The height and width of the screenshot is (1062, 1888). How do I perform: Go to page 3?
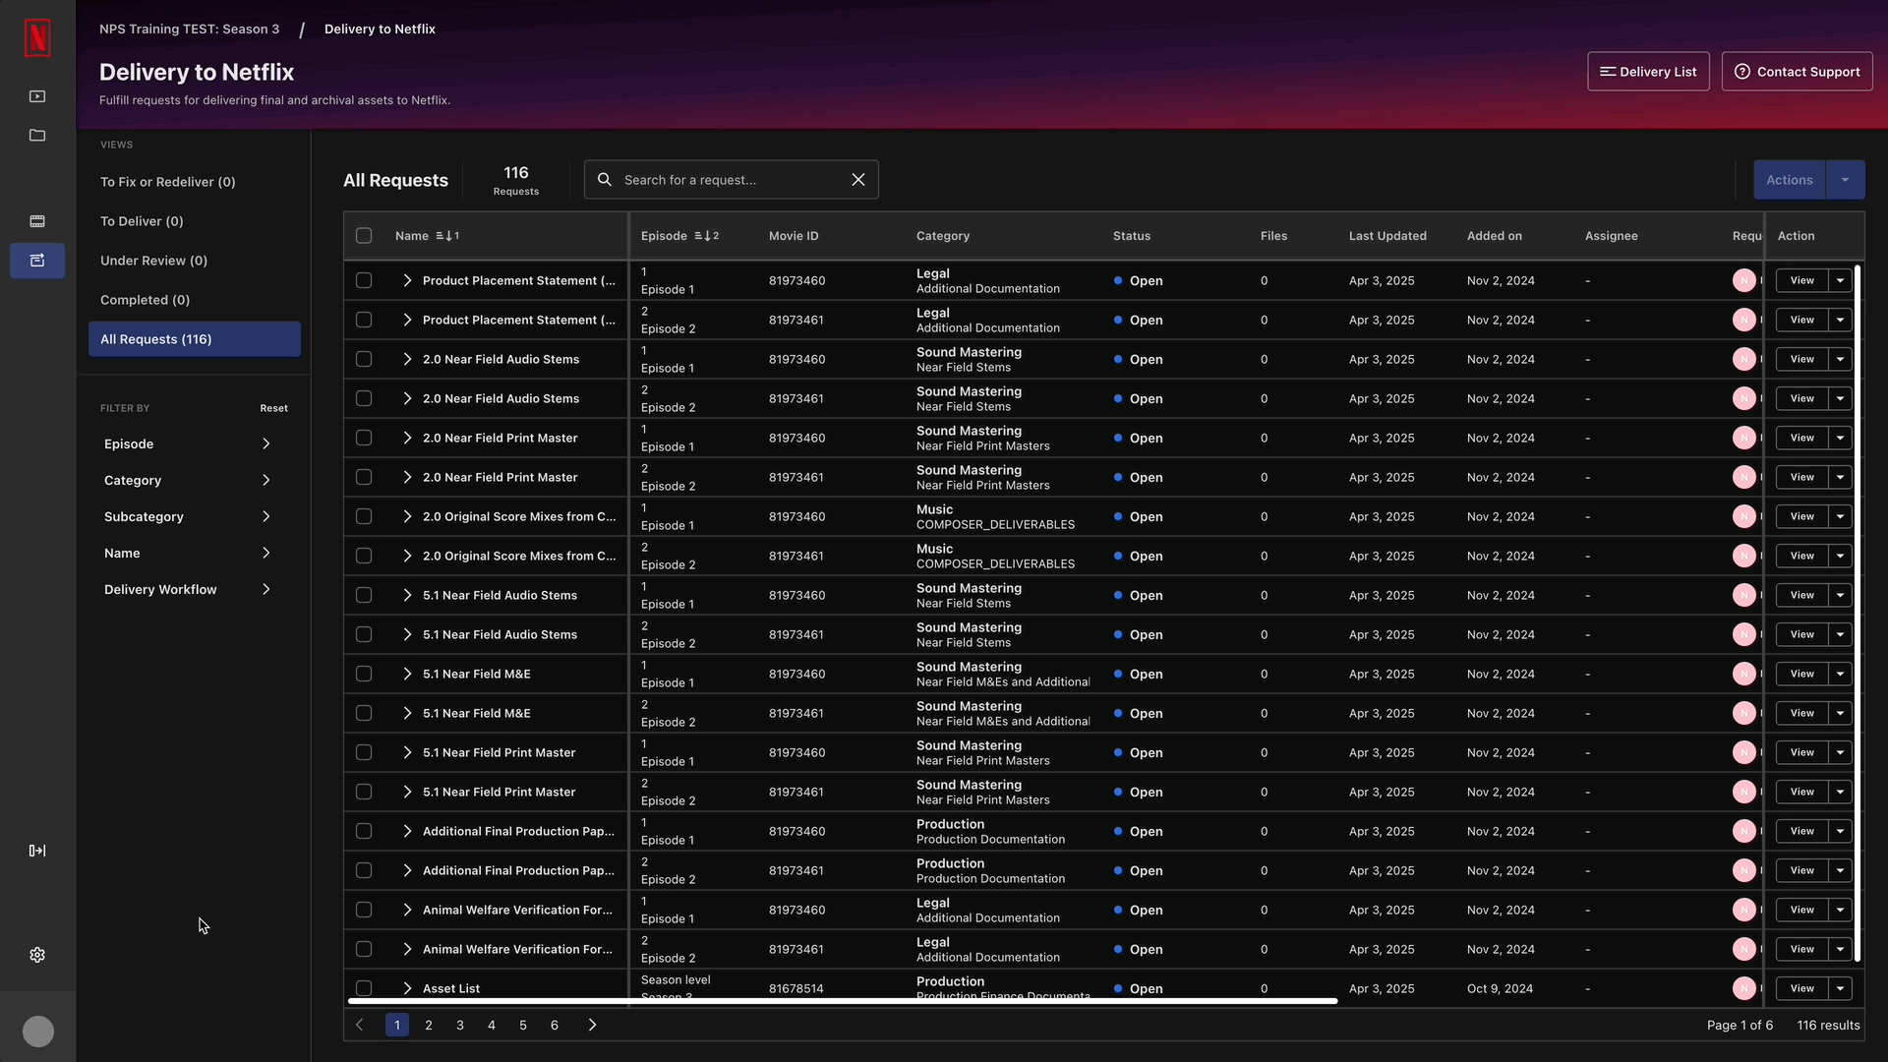460,1025
